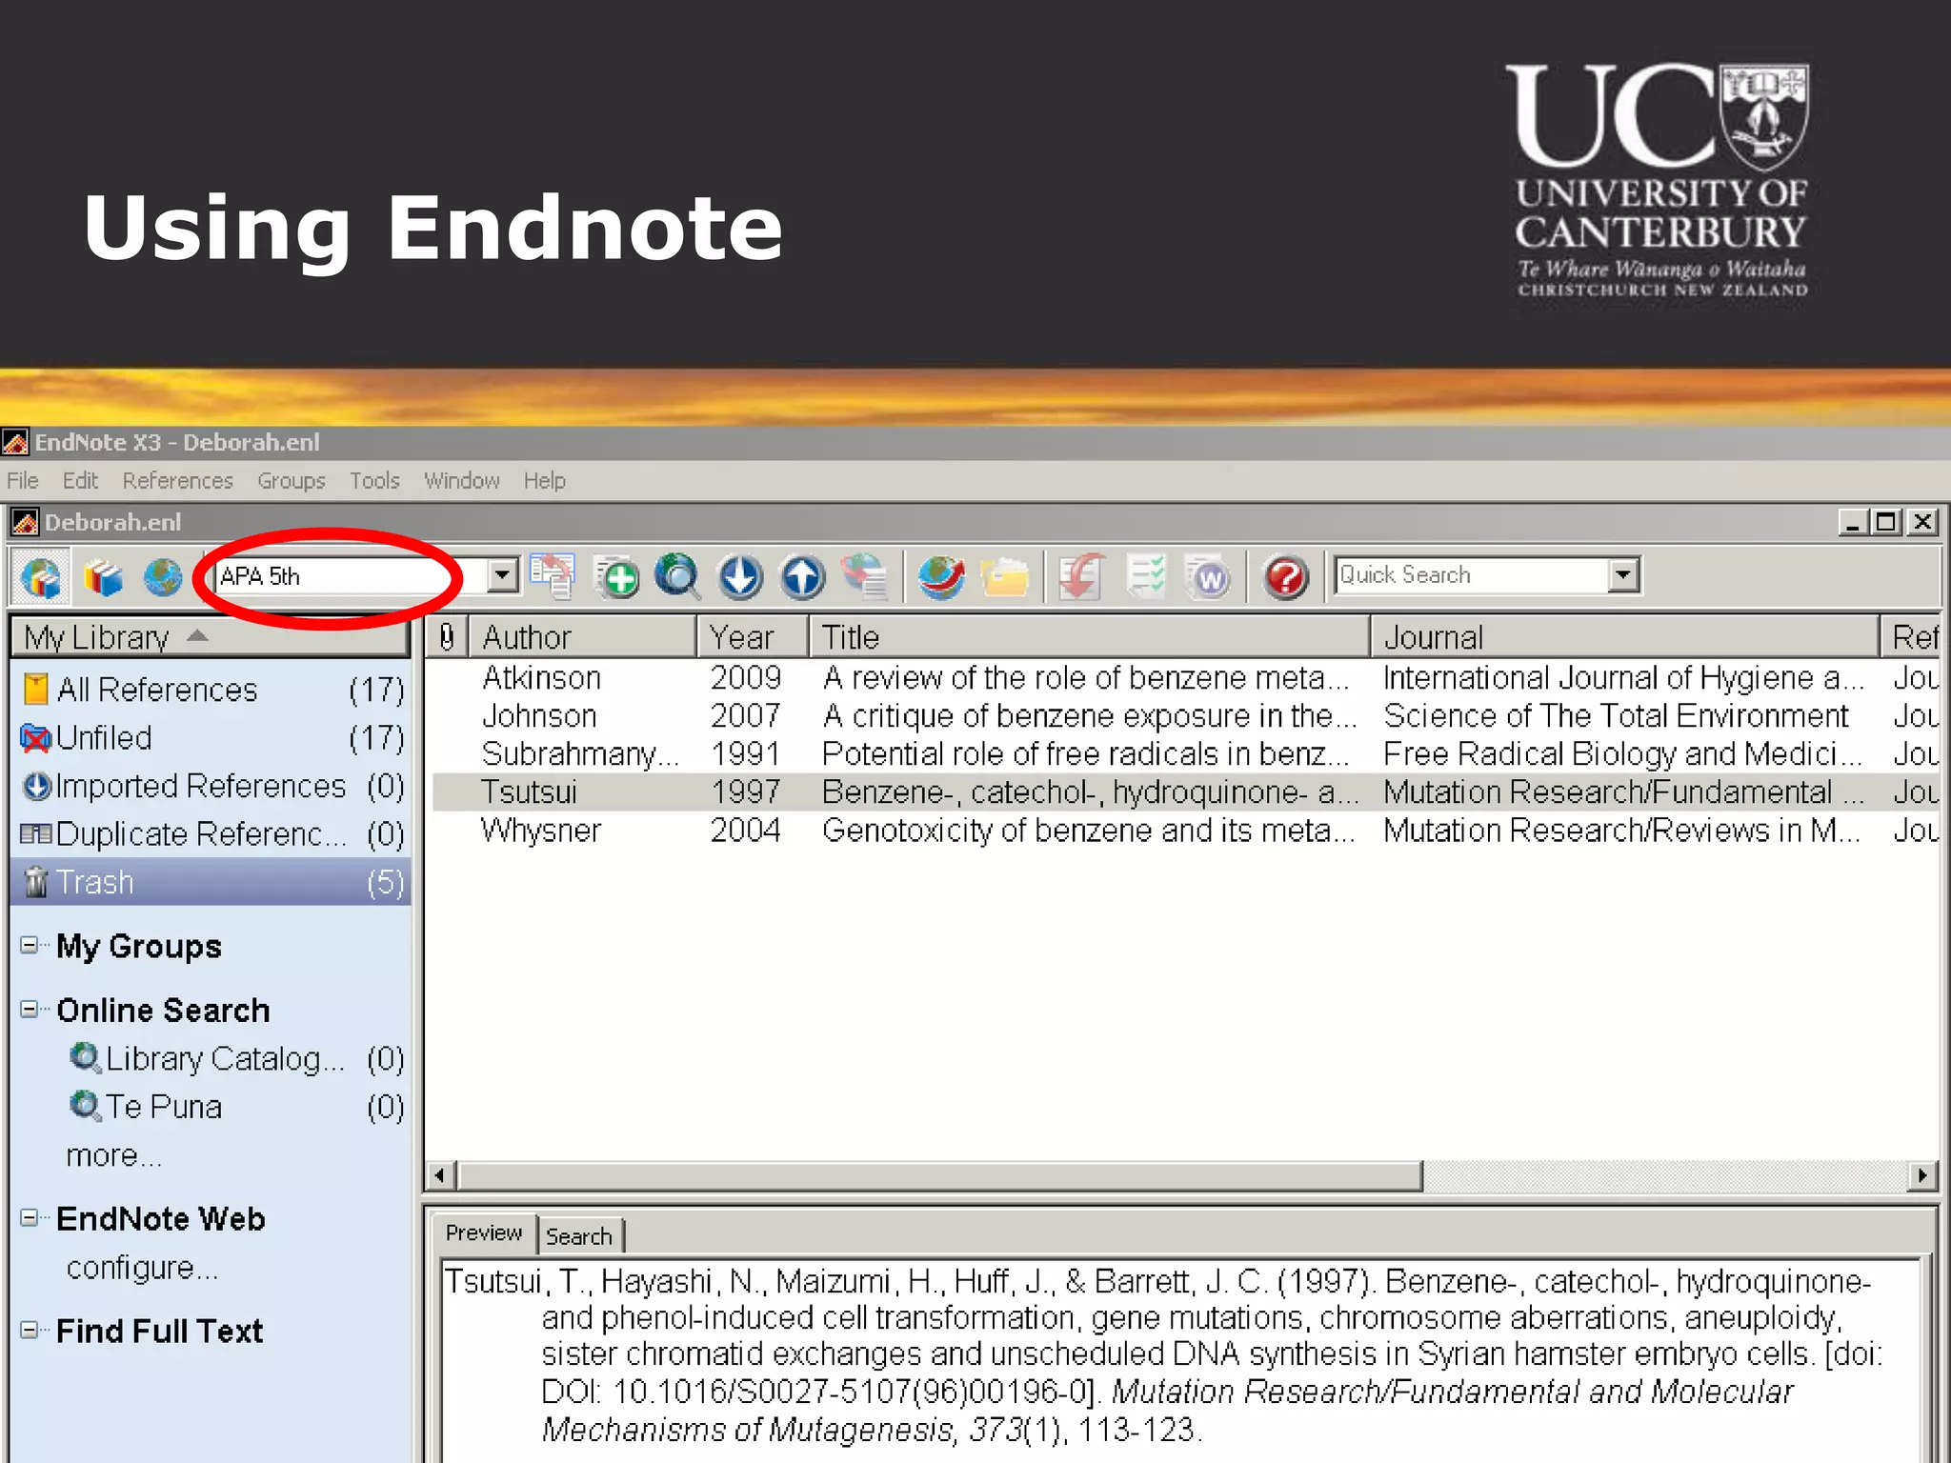Sort by the Year column header
Image resolution: width=1951 pixels, height=1463 pixels.
[x=753, y=636]
